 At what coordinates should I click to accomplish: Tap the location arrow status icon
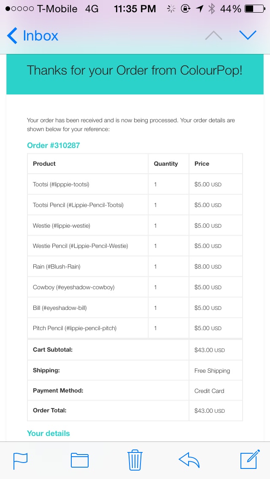(200, 9)
